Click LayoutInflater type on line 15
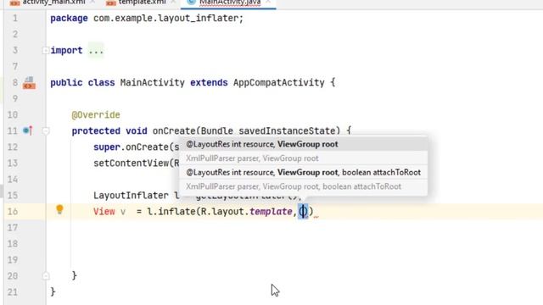The image size is (543, 305). coord(131,196)
